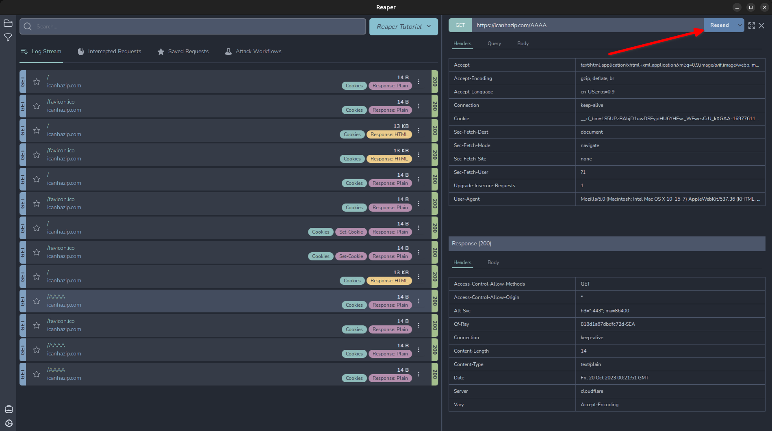Open request Query tab

click(x=494, y=43)
